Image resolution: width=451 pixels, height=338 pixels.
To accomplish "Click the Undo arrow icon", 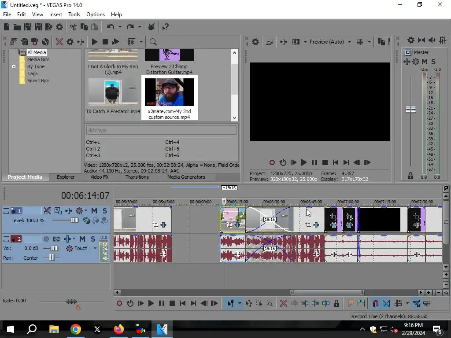I will (111, 27).
